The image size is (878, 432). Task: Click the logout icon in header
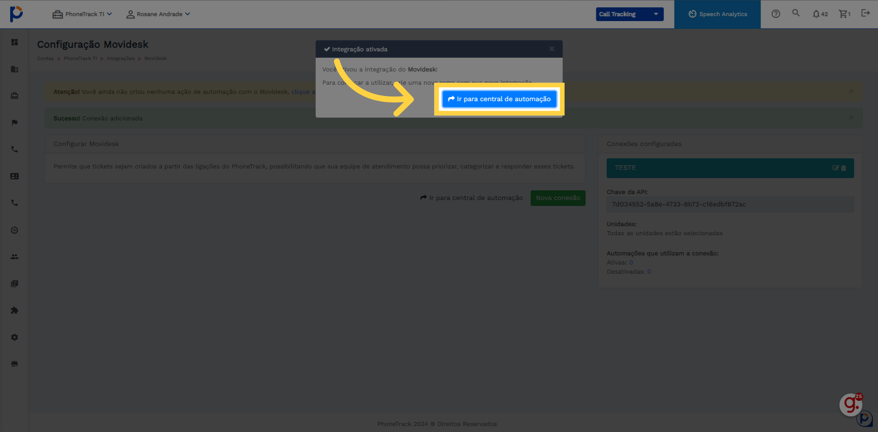point(865,13)
